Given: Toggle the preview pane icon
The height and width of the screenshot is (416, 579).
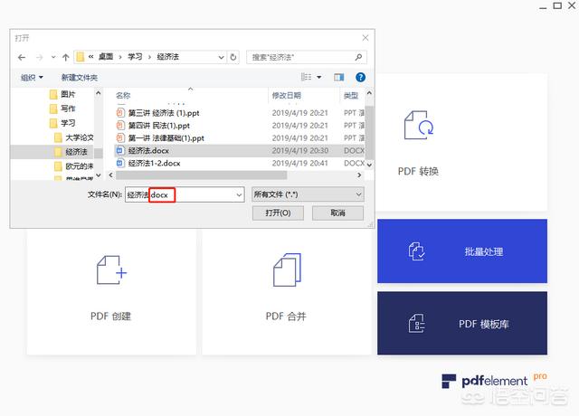Looking at the screenshot, I should coord(339,77).
